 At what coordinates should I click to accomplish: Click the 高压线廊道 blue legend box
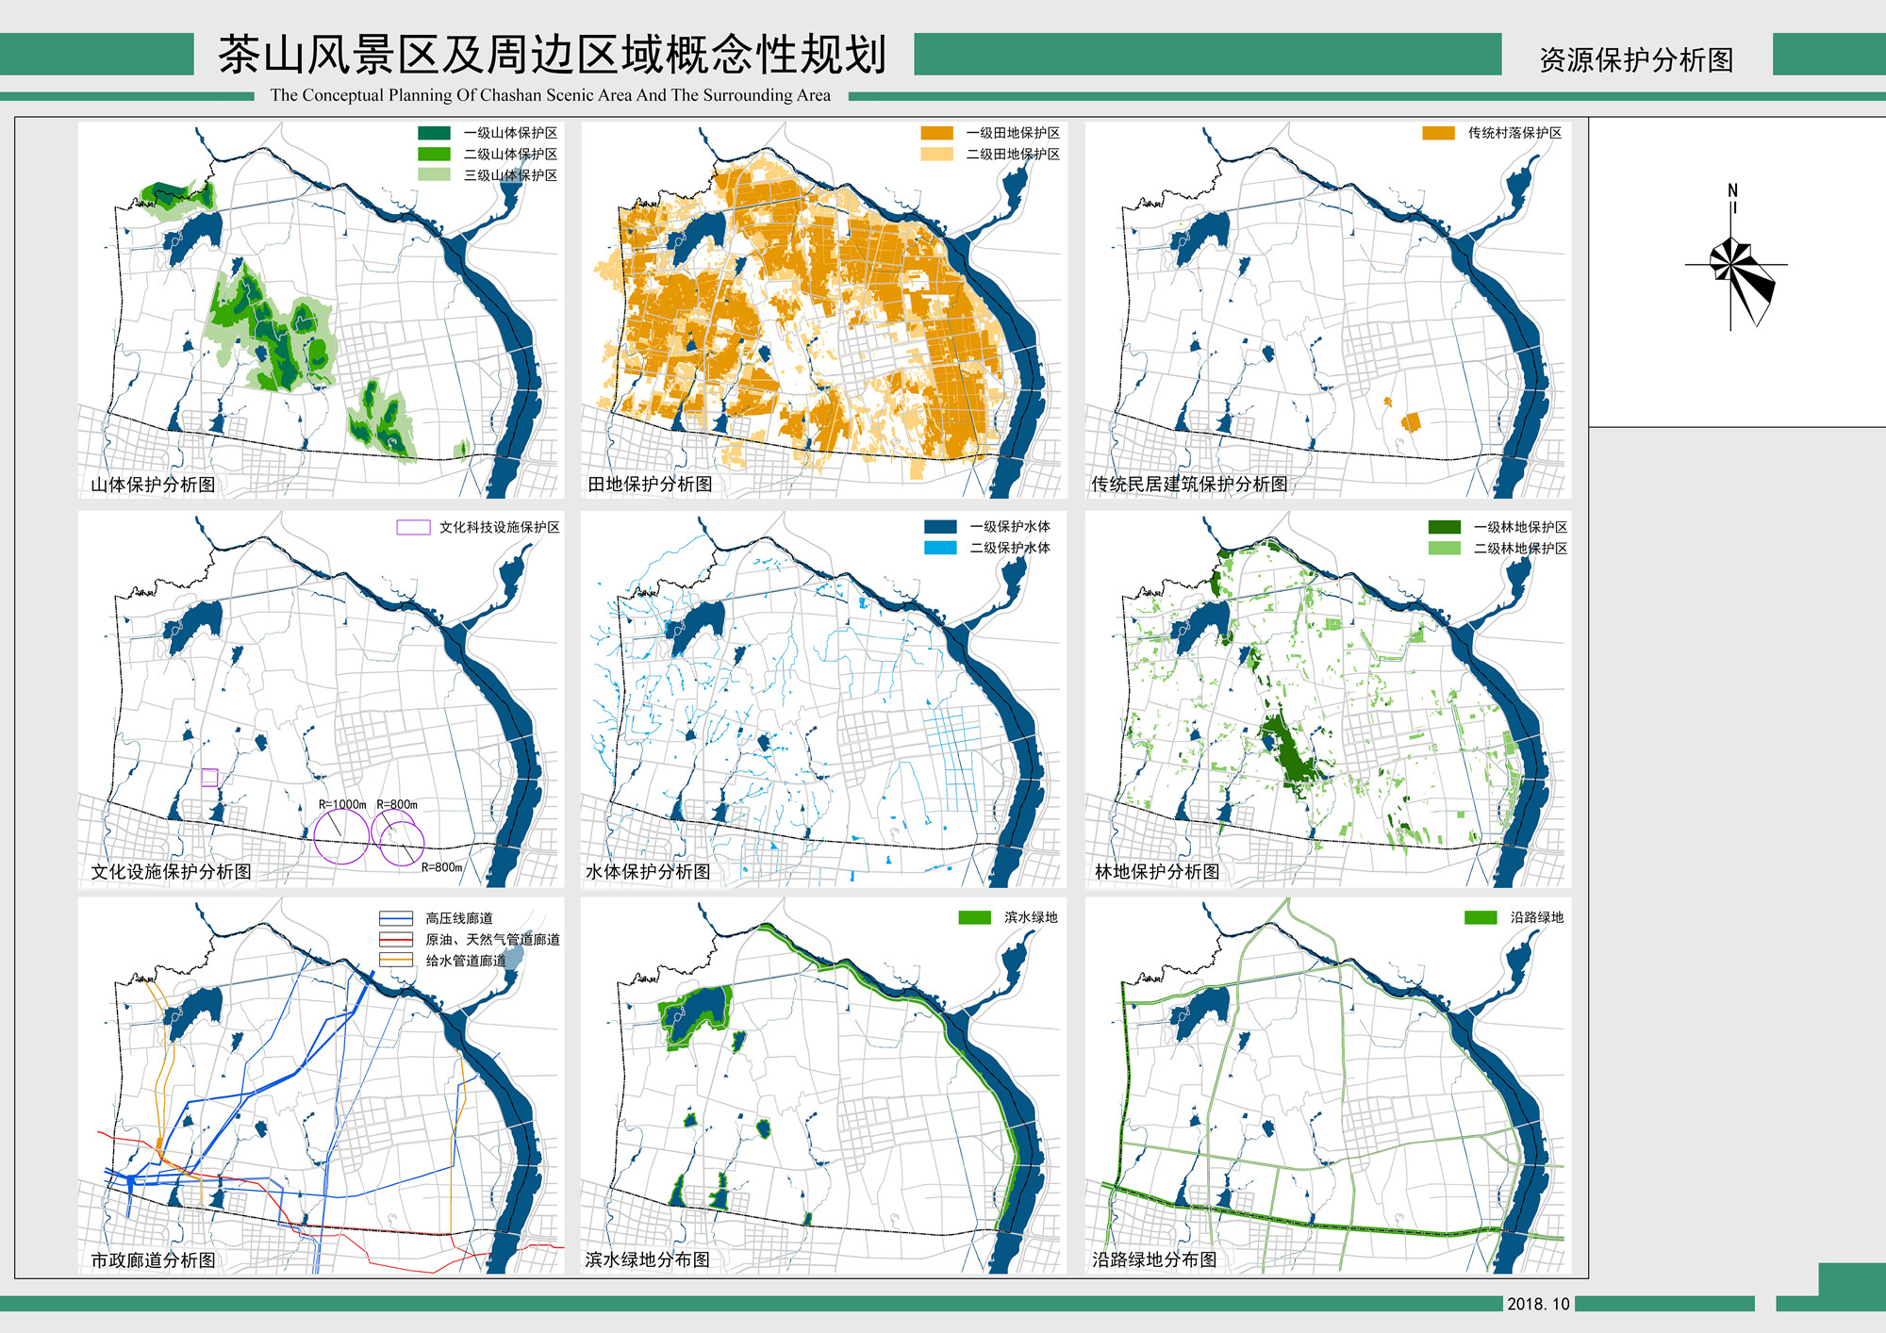pyautogui.click(x=396, y=918)
